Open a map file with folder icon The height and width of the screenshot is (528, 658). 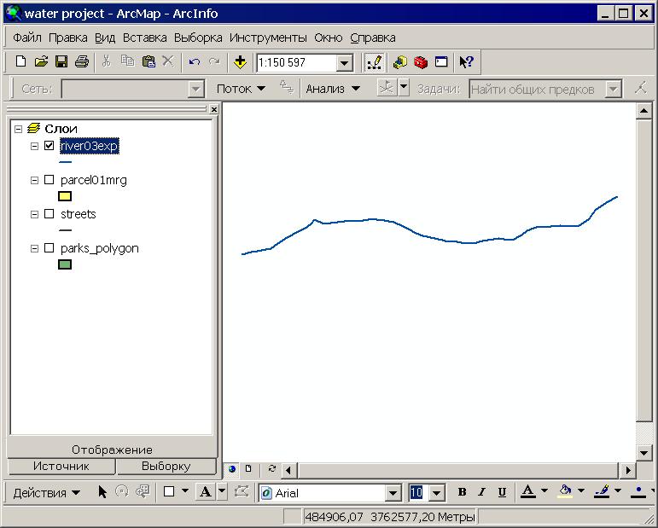[x=41, y=62]
